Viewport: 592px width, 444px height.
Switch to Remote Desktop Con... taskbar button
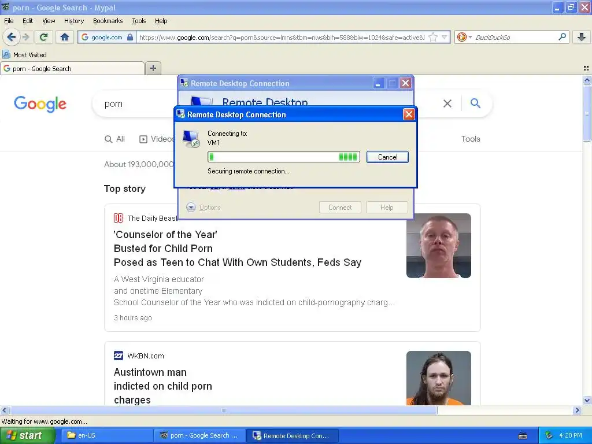292,435
